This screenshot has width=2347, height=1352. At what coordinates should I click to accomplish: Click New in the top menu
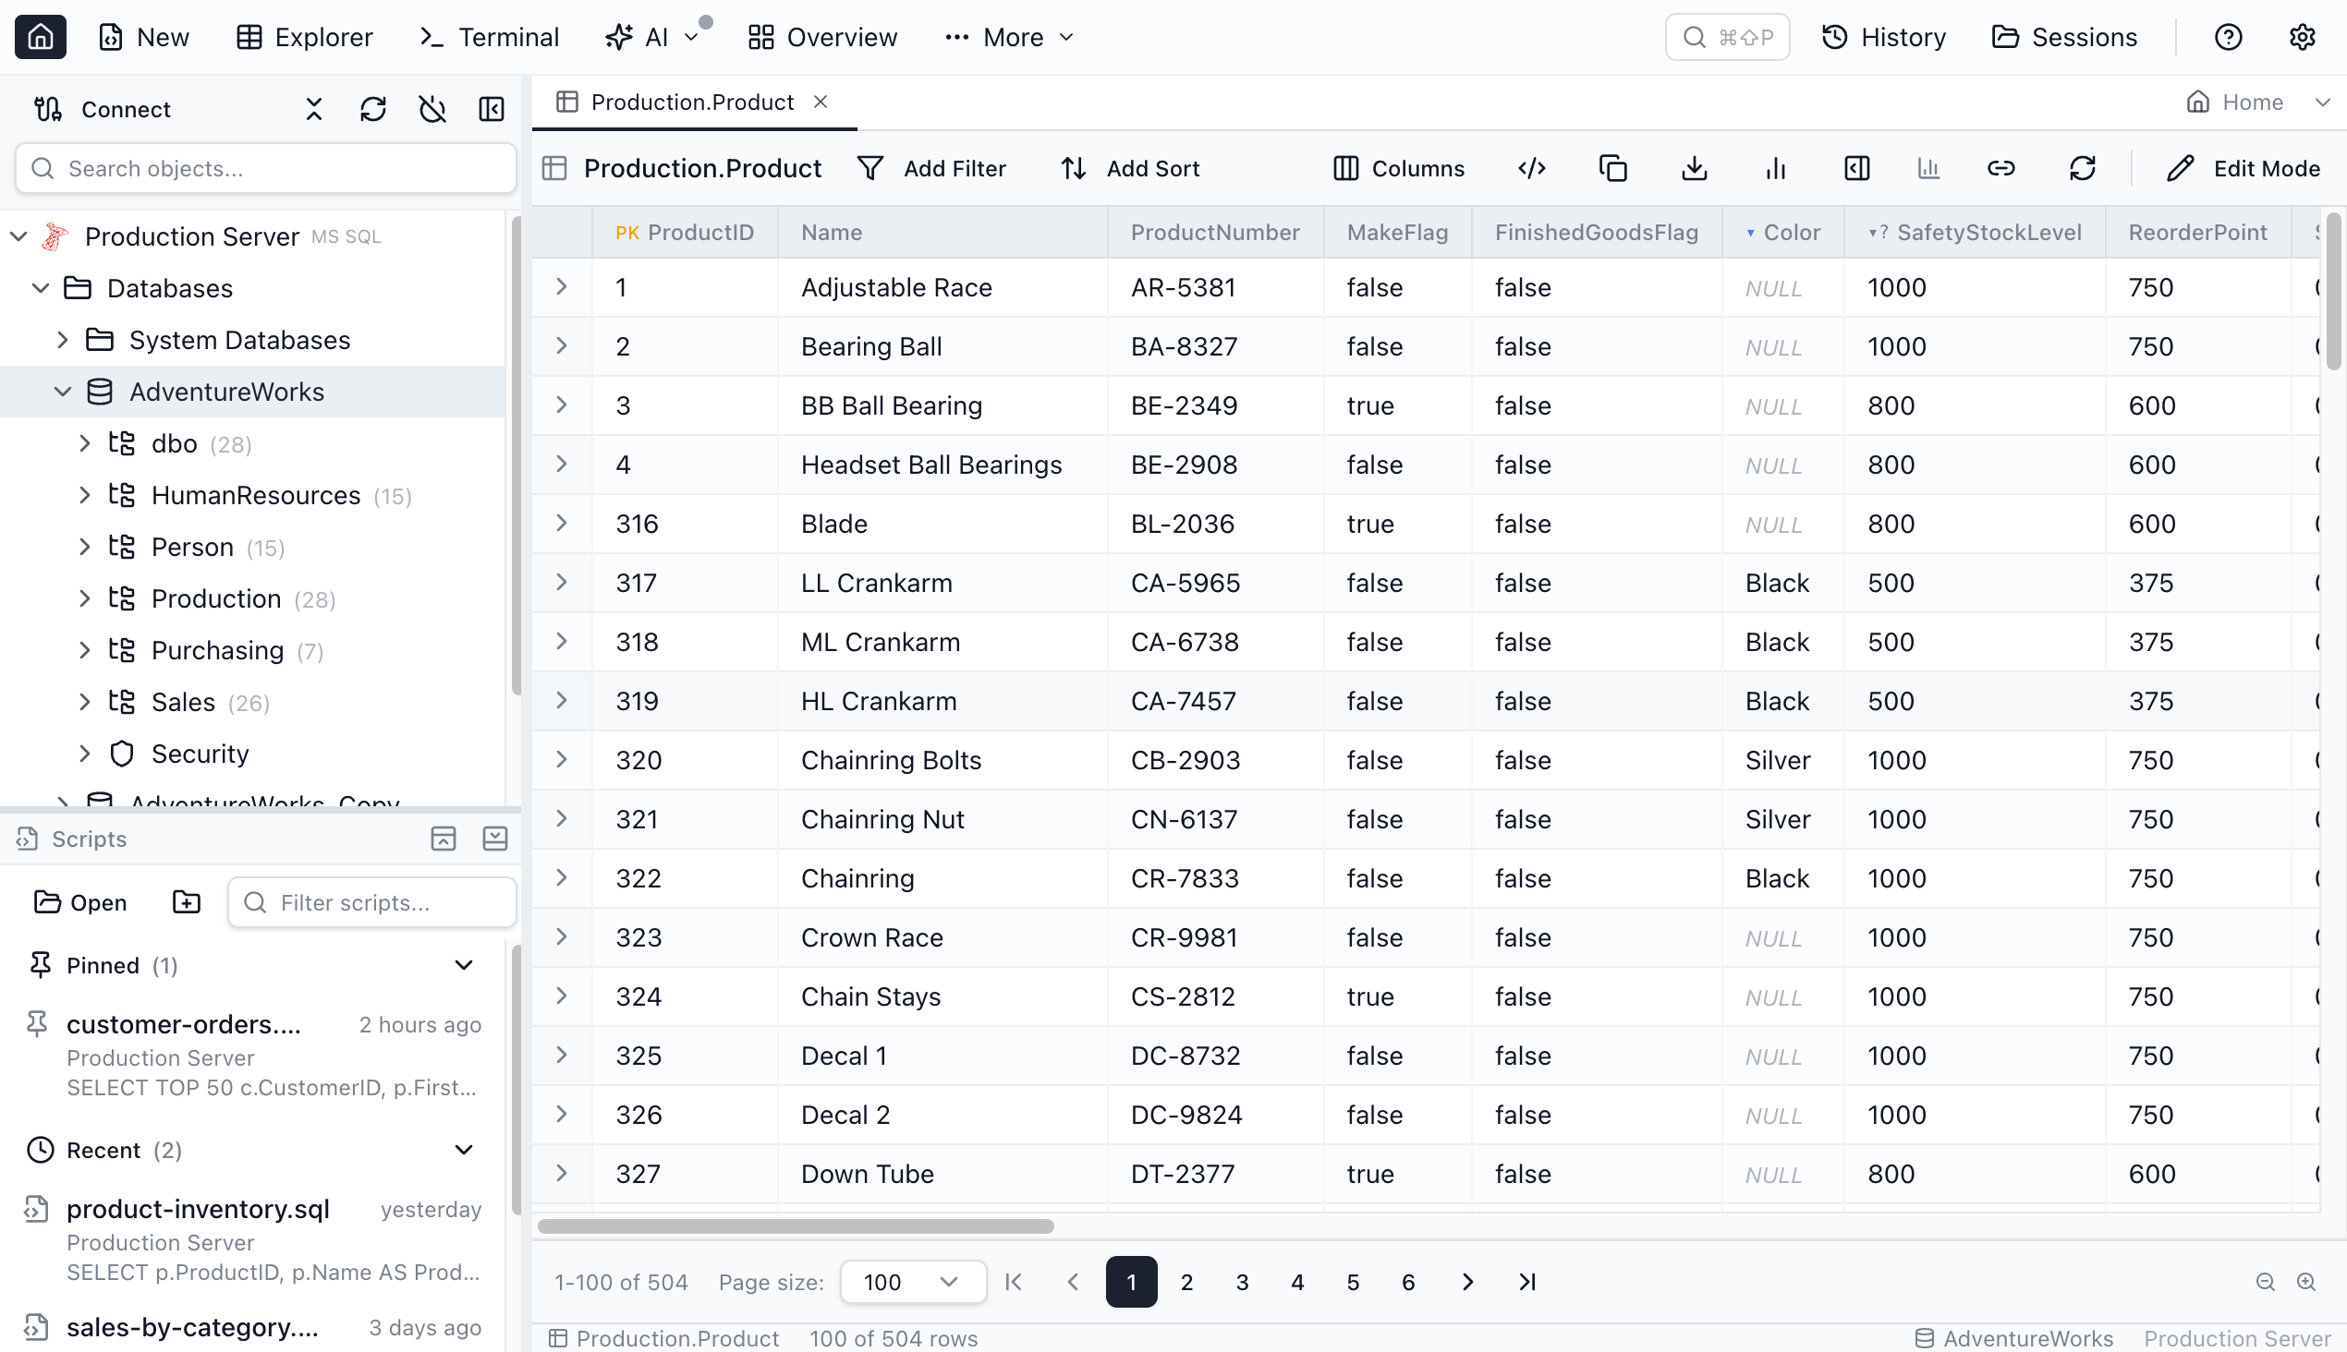[x=144, y=37]
